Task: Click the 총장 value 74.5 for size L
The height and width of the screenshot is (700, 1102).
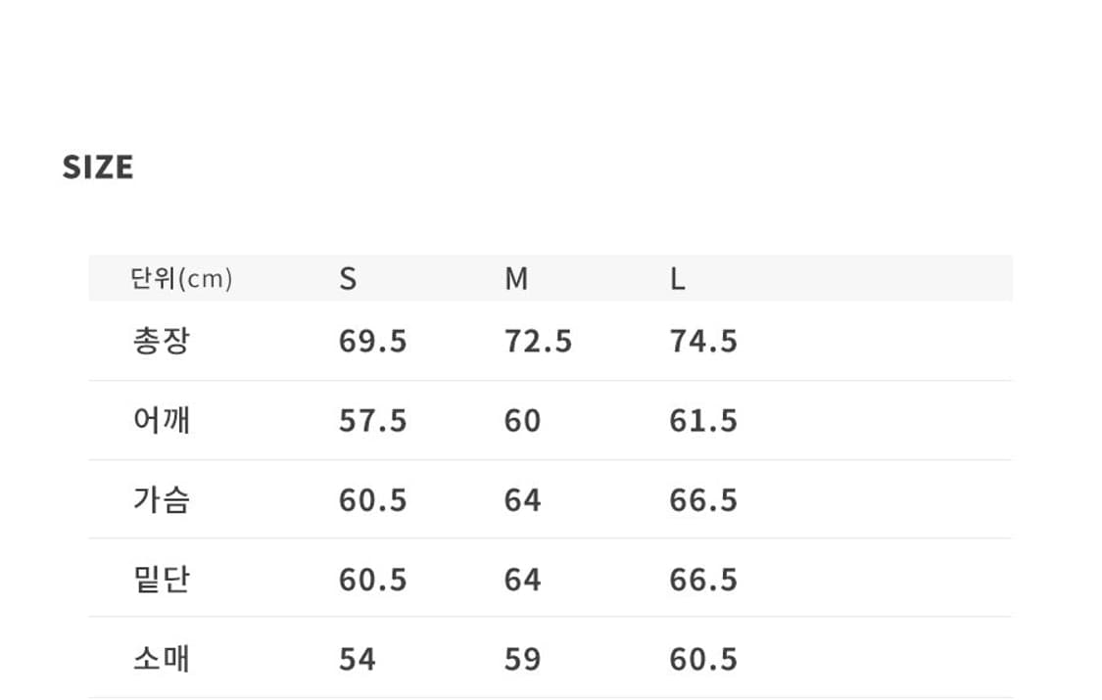Action: tap(703, 341)
